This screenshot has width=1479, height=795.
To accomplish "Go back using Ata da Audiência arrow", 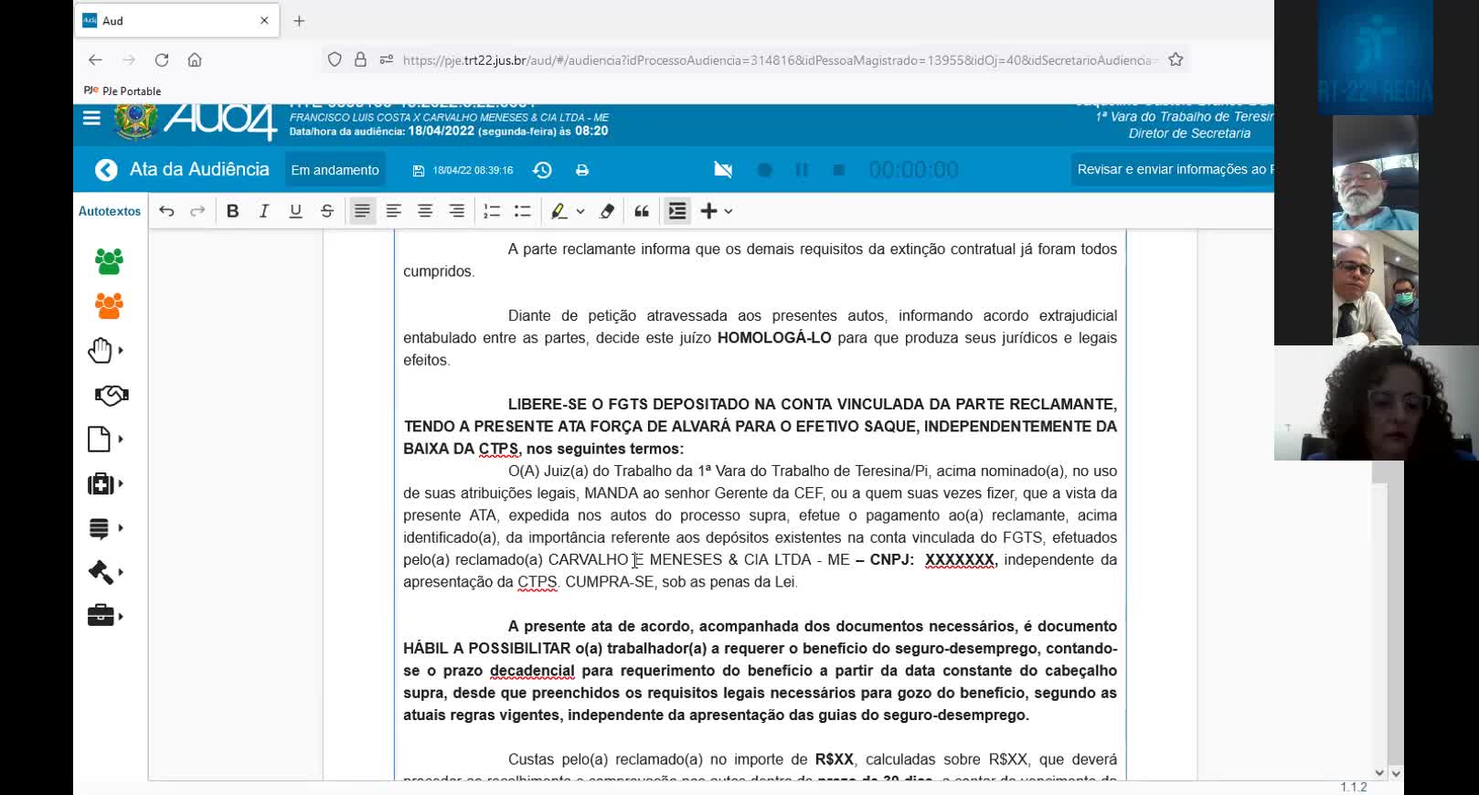I will pyautogui.click(x=106, y=170).
